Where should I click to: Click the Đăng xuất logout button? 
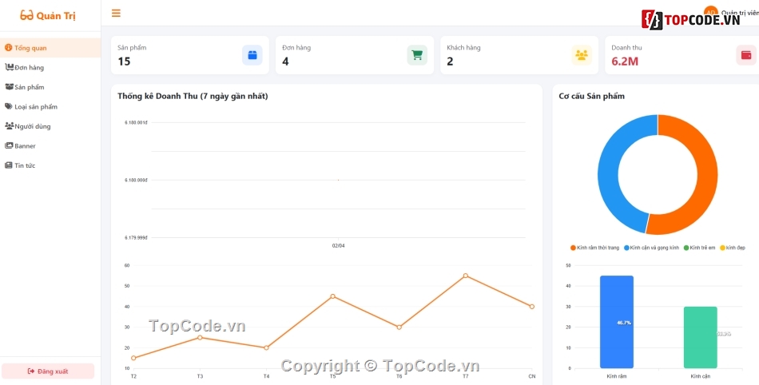point(48,371)
